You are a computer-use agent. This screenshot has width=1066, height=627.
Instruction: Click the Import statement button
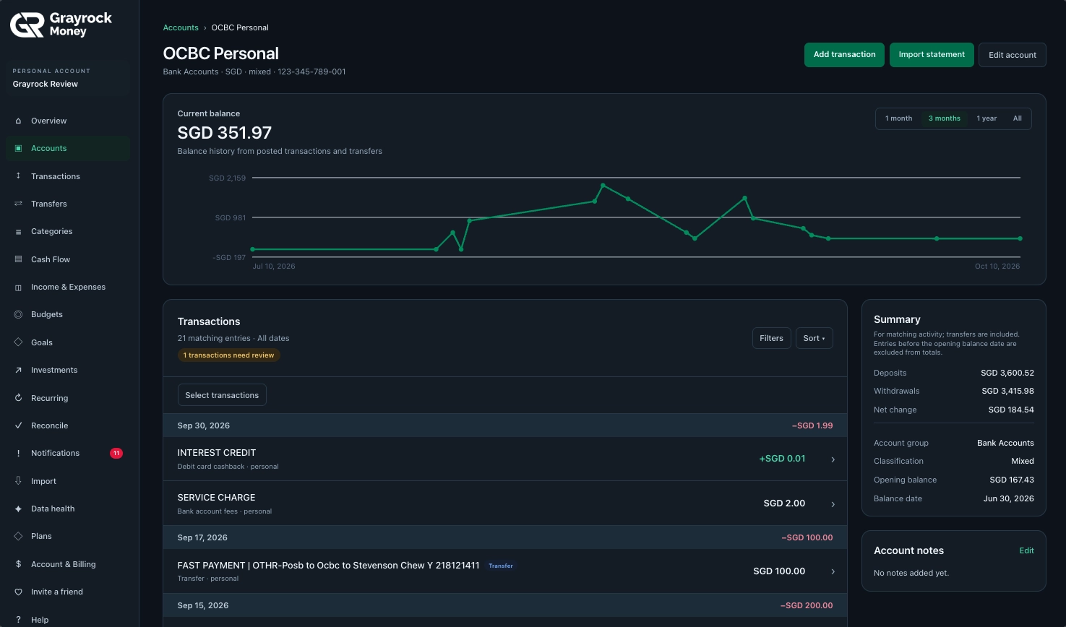pyautogui.click(x=932, y=55)
